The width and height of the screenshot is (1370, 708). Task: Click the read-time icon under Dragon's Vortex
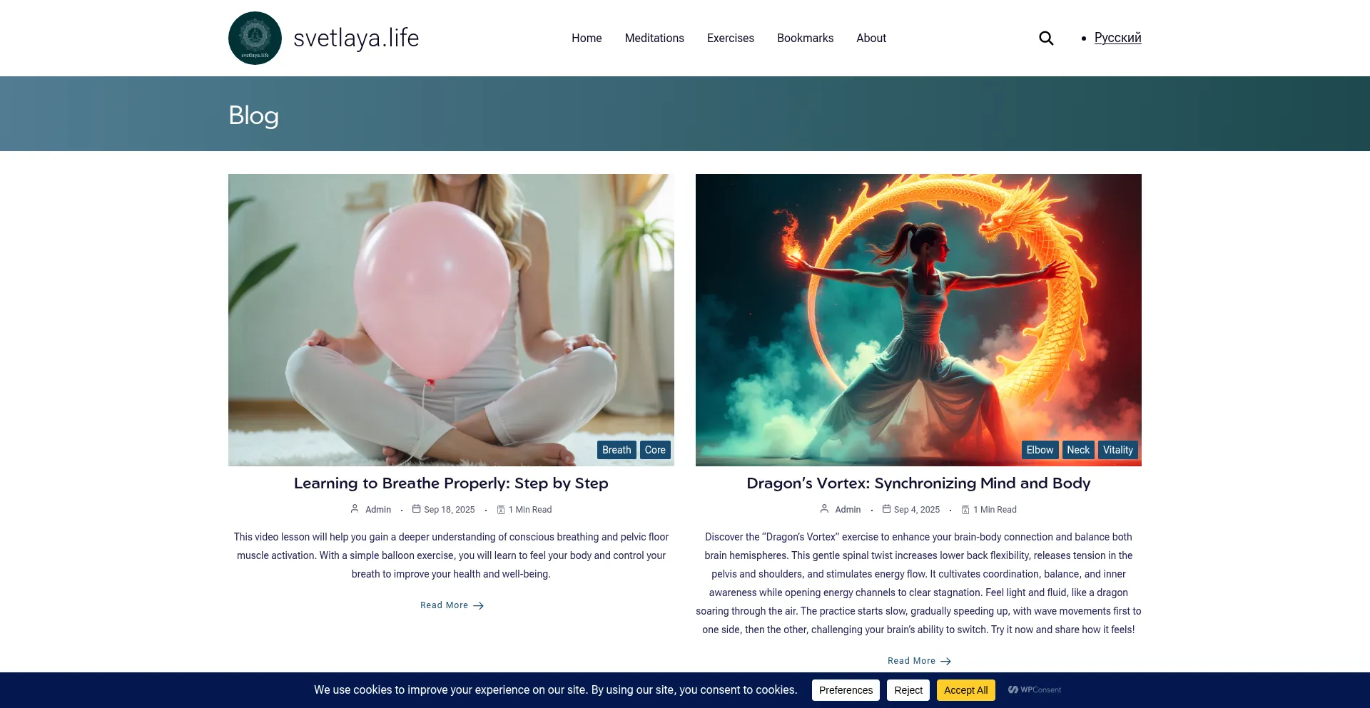click(x=965, y=510)
